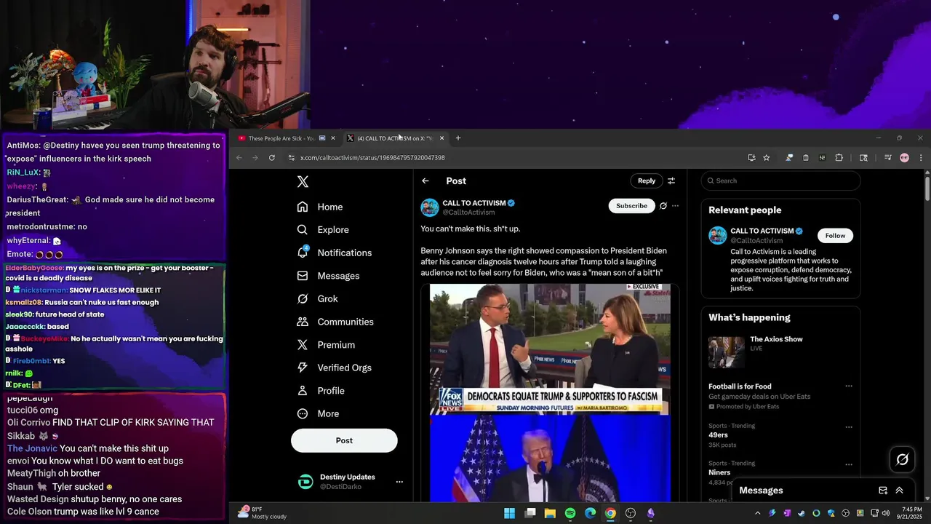Click the person-with-screen extension icon in toolbar
The height and width of the screenshot is (524, 931).
789,158
